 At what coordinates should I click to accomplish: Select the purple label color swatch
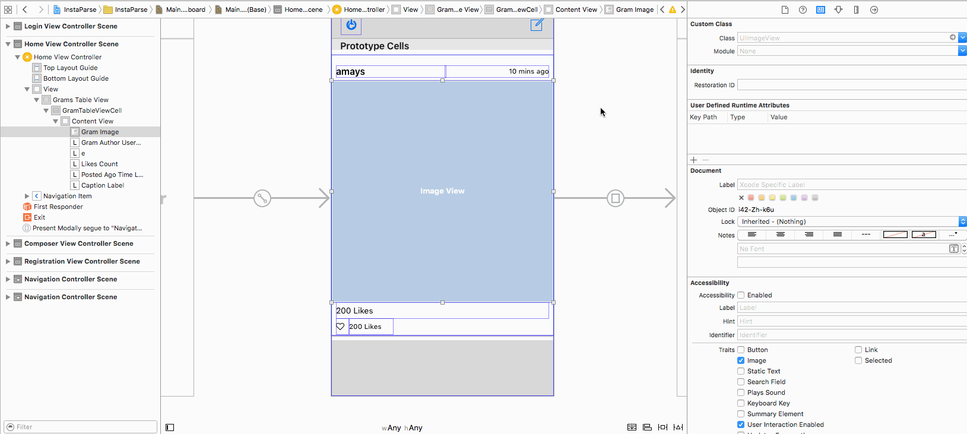click(x=804, y=198)
